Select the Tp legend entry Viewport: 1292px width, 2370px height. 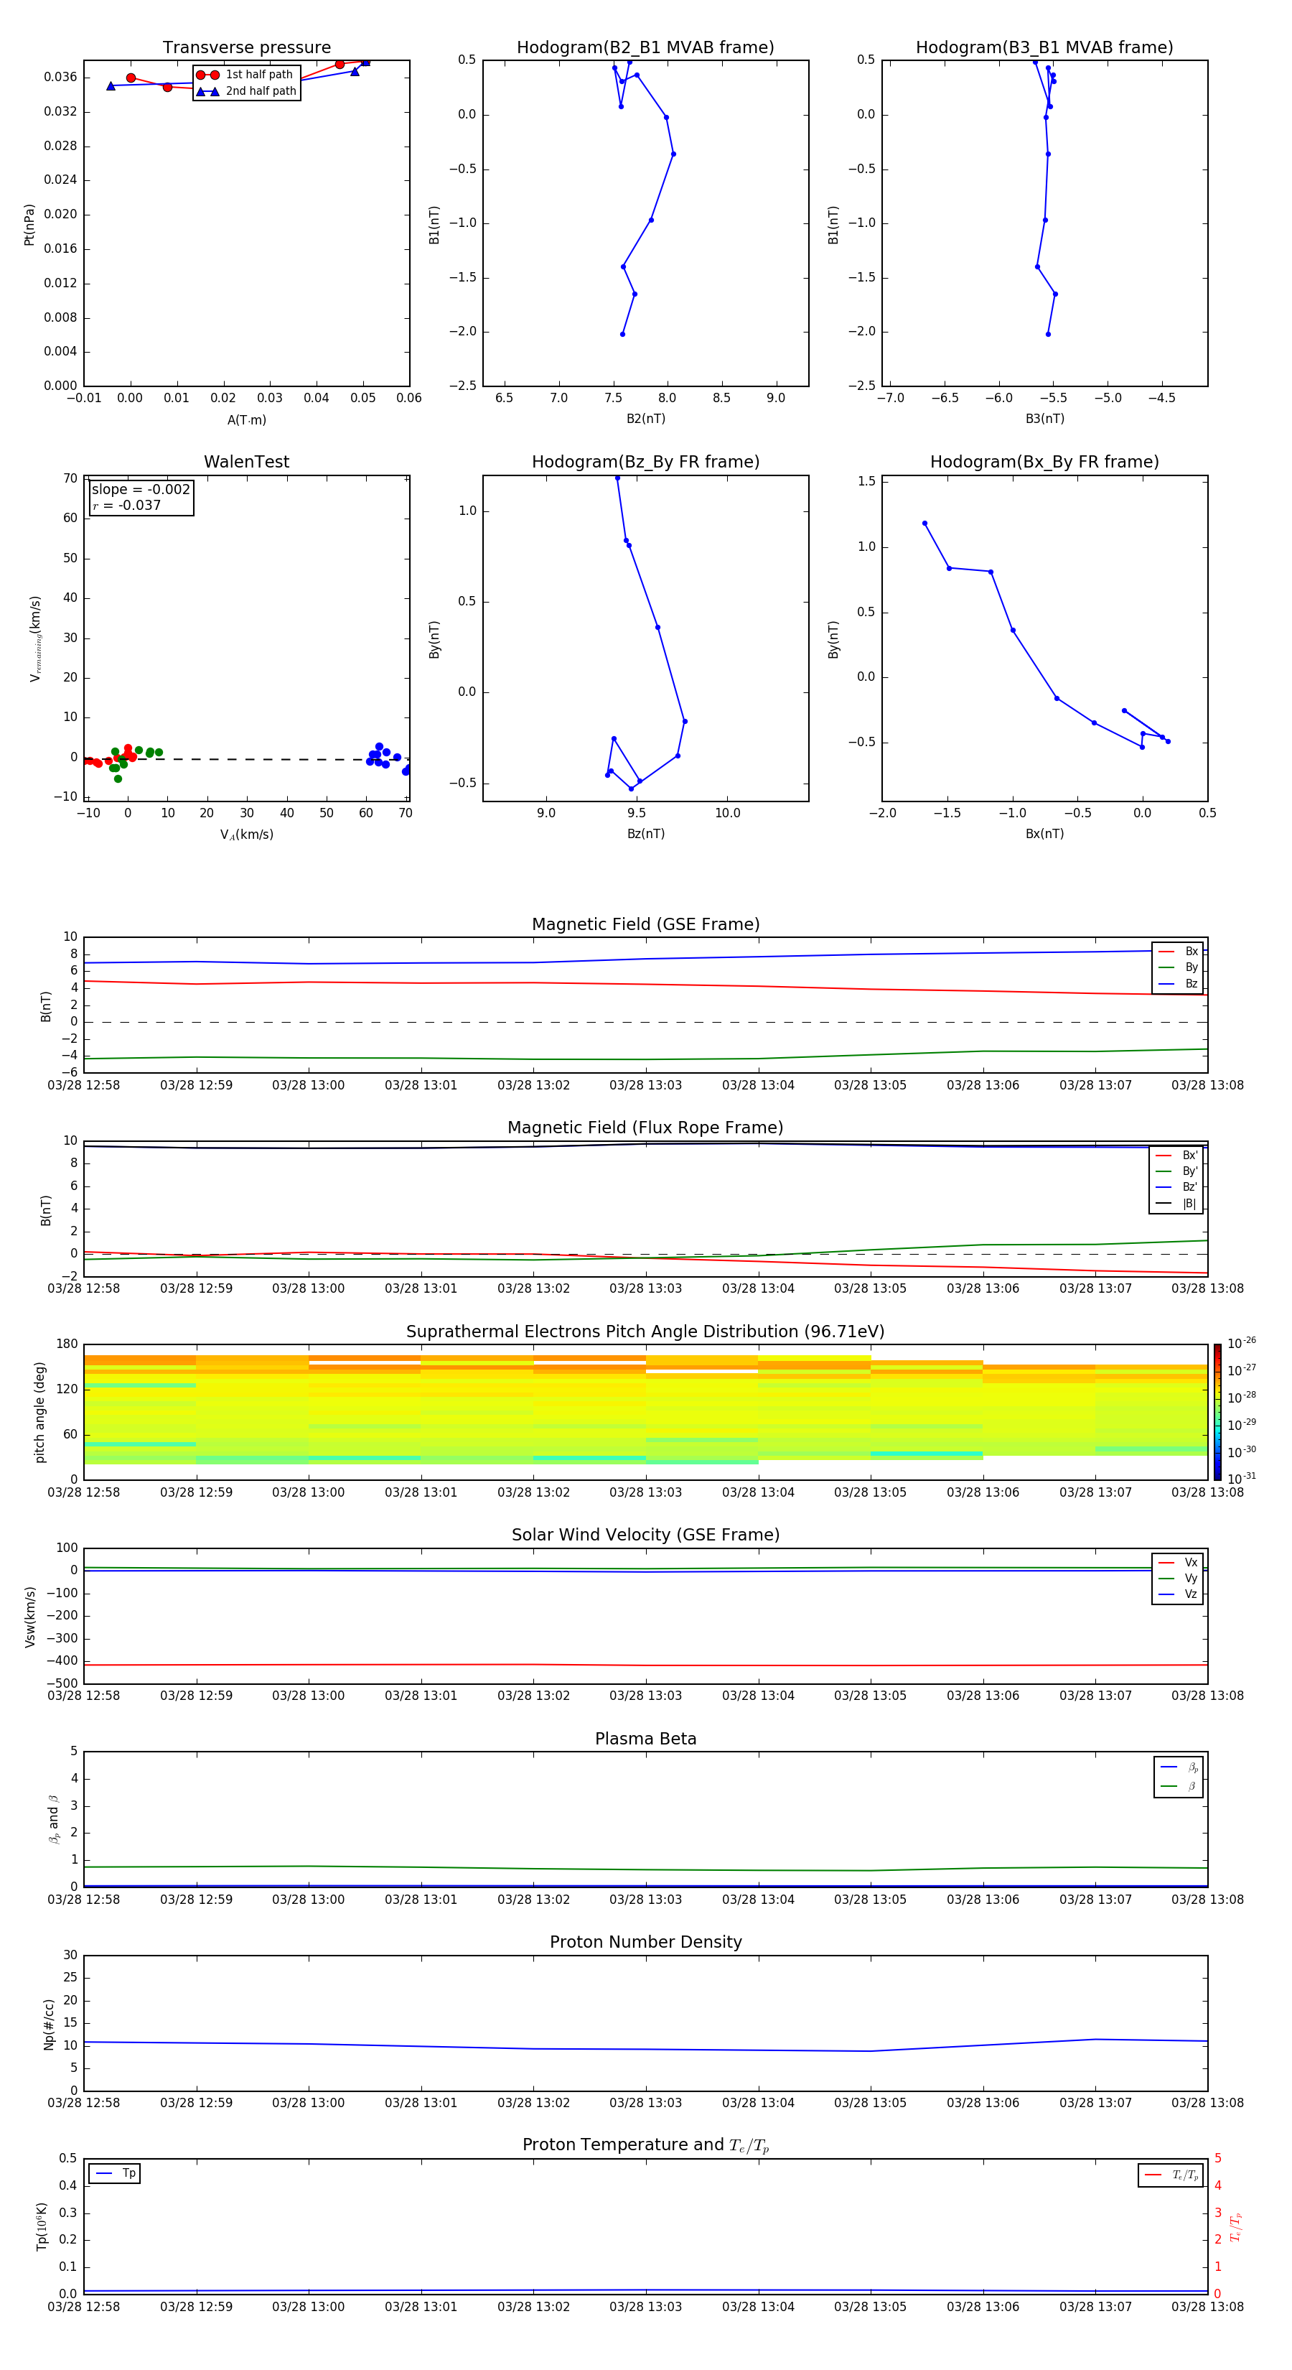pos(115,2173)
